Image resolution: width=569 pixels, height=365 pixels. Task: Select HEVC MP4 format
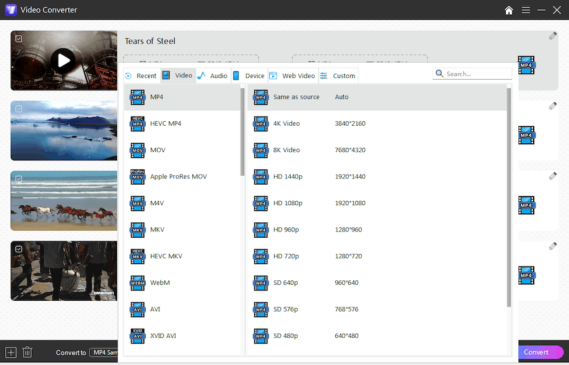coord(182,123)
